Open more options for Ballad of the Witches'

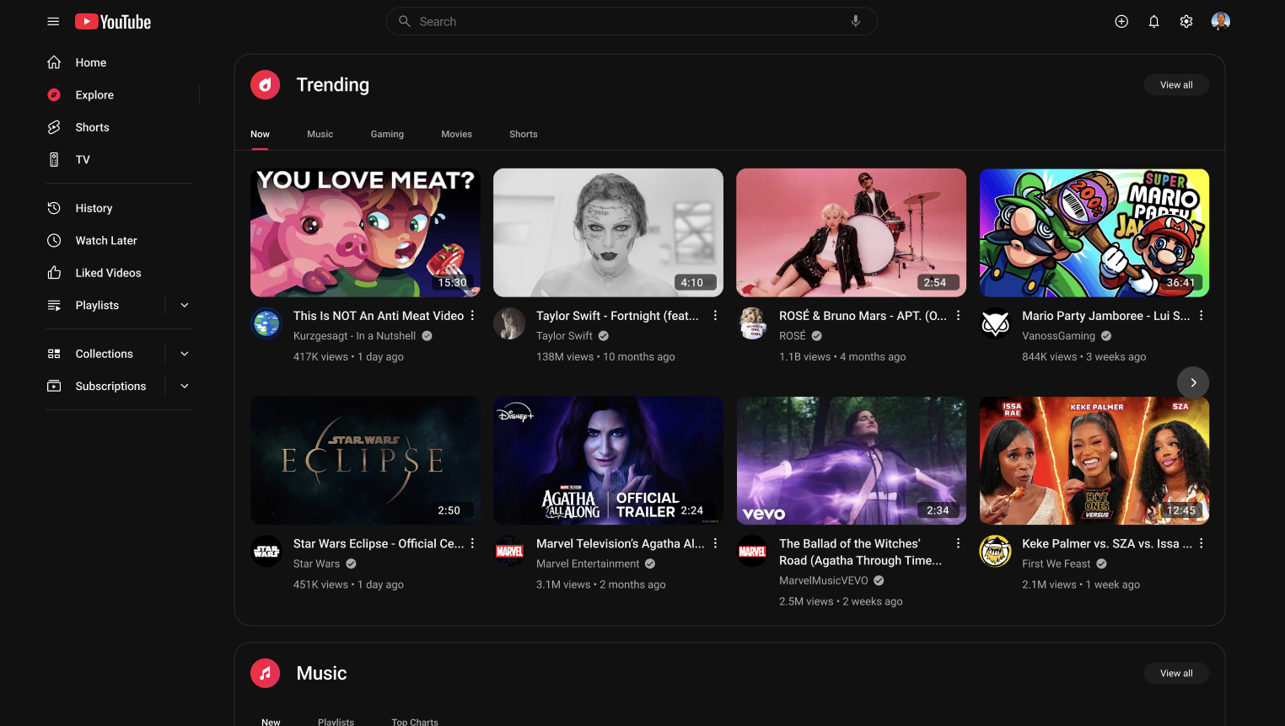click(x=958, y=544)
